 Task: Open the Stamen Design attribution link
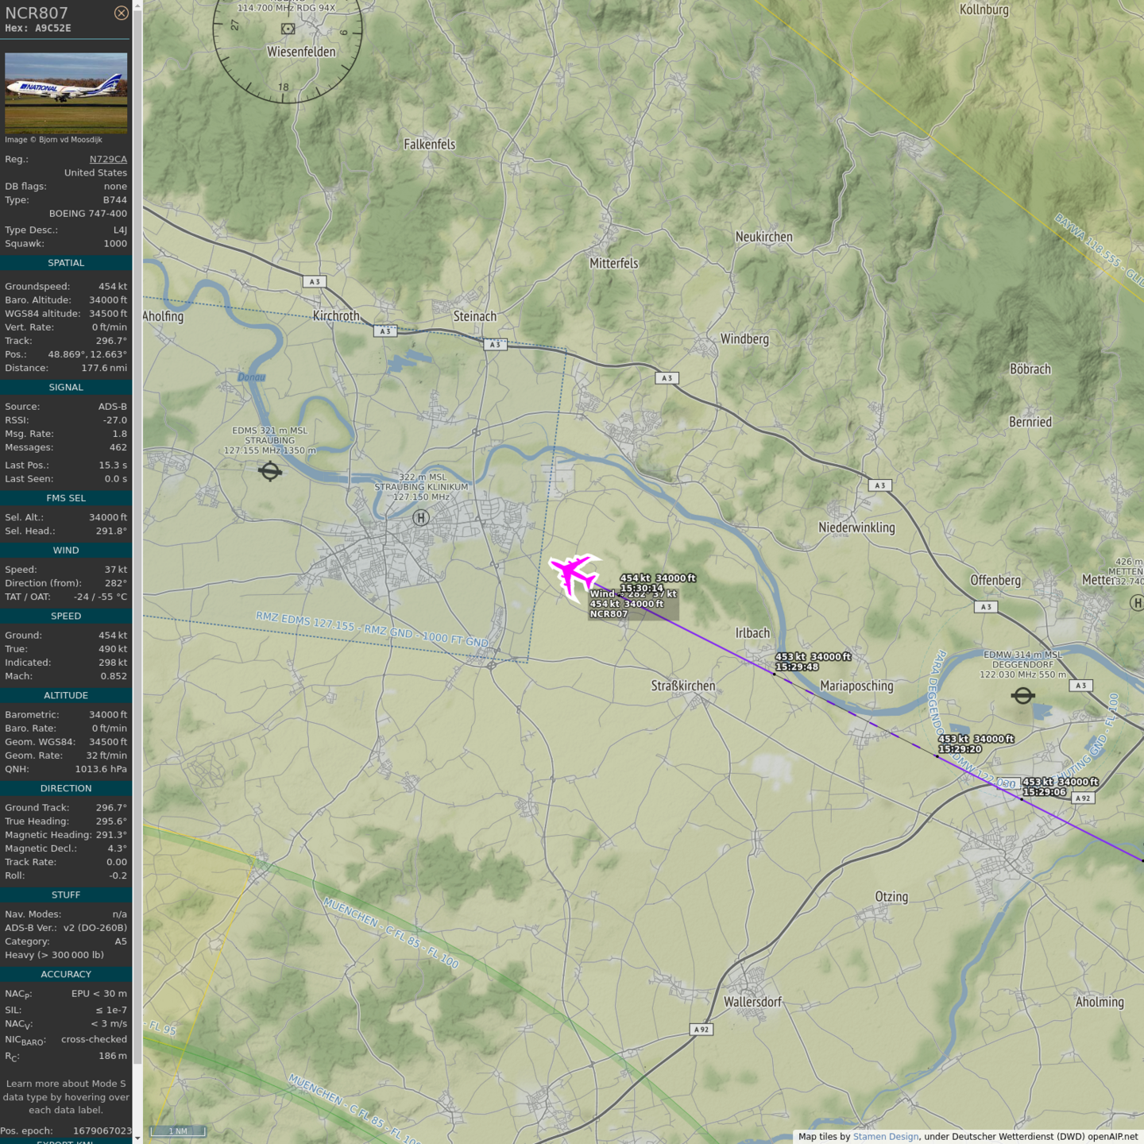[x=885, y=1137]
